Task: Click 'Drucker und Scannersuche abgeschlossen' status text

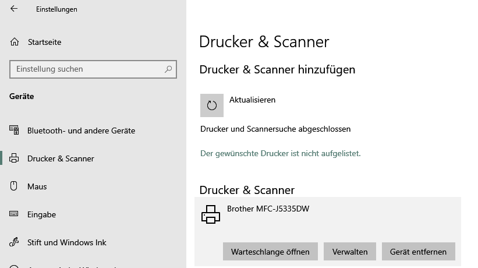Action: [x=275, y=129]
